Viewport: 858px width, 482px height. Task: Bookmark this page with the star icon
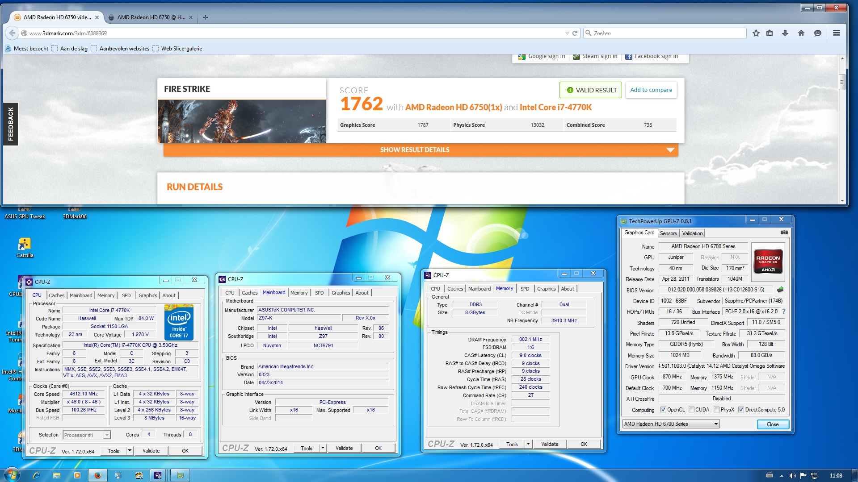[756, 33]
